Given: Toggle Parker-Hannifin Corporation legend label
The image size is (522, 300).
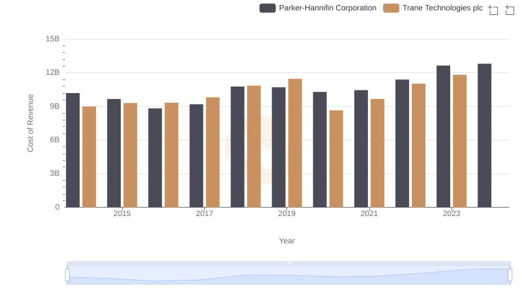Looking at the screenshot, I should pos(328,8).
